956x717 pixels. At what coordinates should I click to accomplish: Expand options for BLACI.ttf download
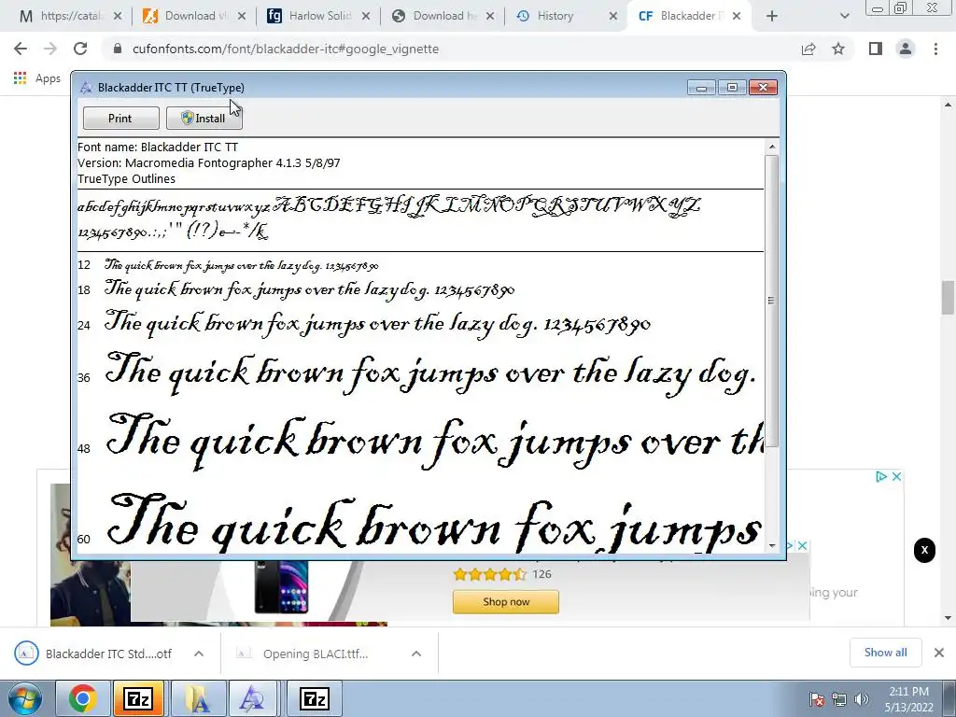(416, 654)
